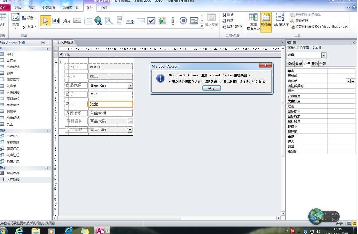Open the 全部 tab in property sheet

[323, 63]
